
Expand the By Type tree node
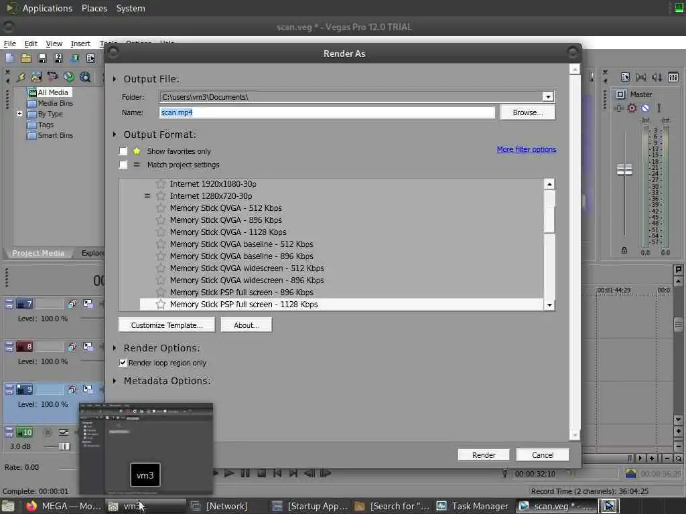pyautogui.click(x=19, y=114)
